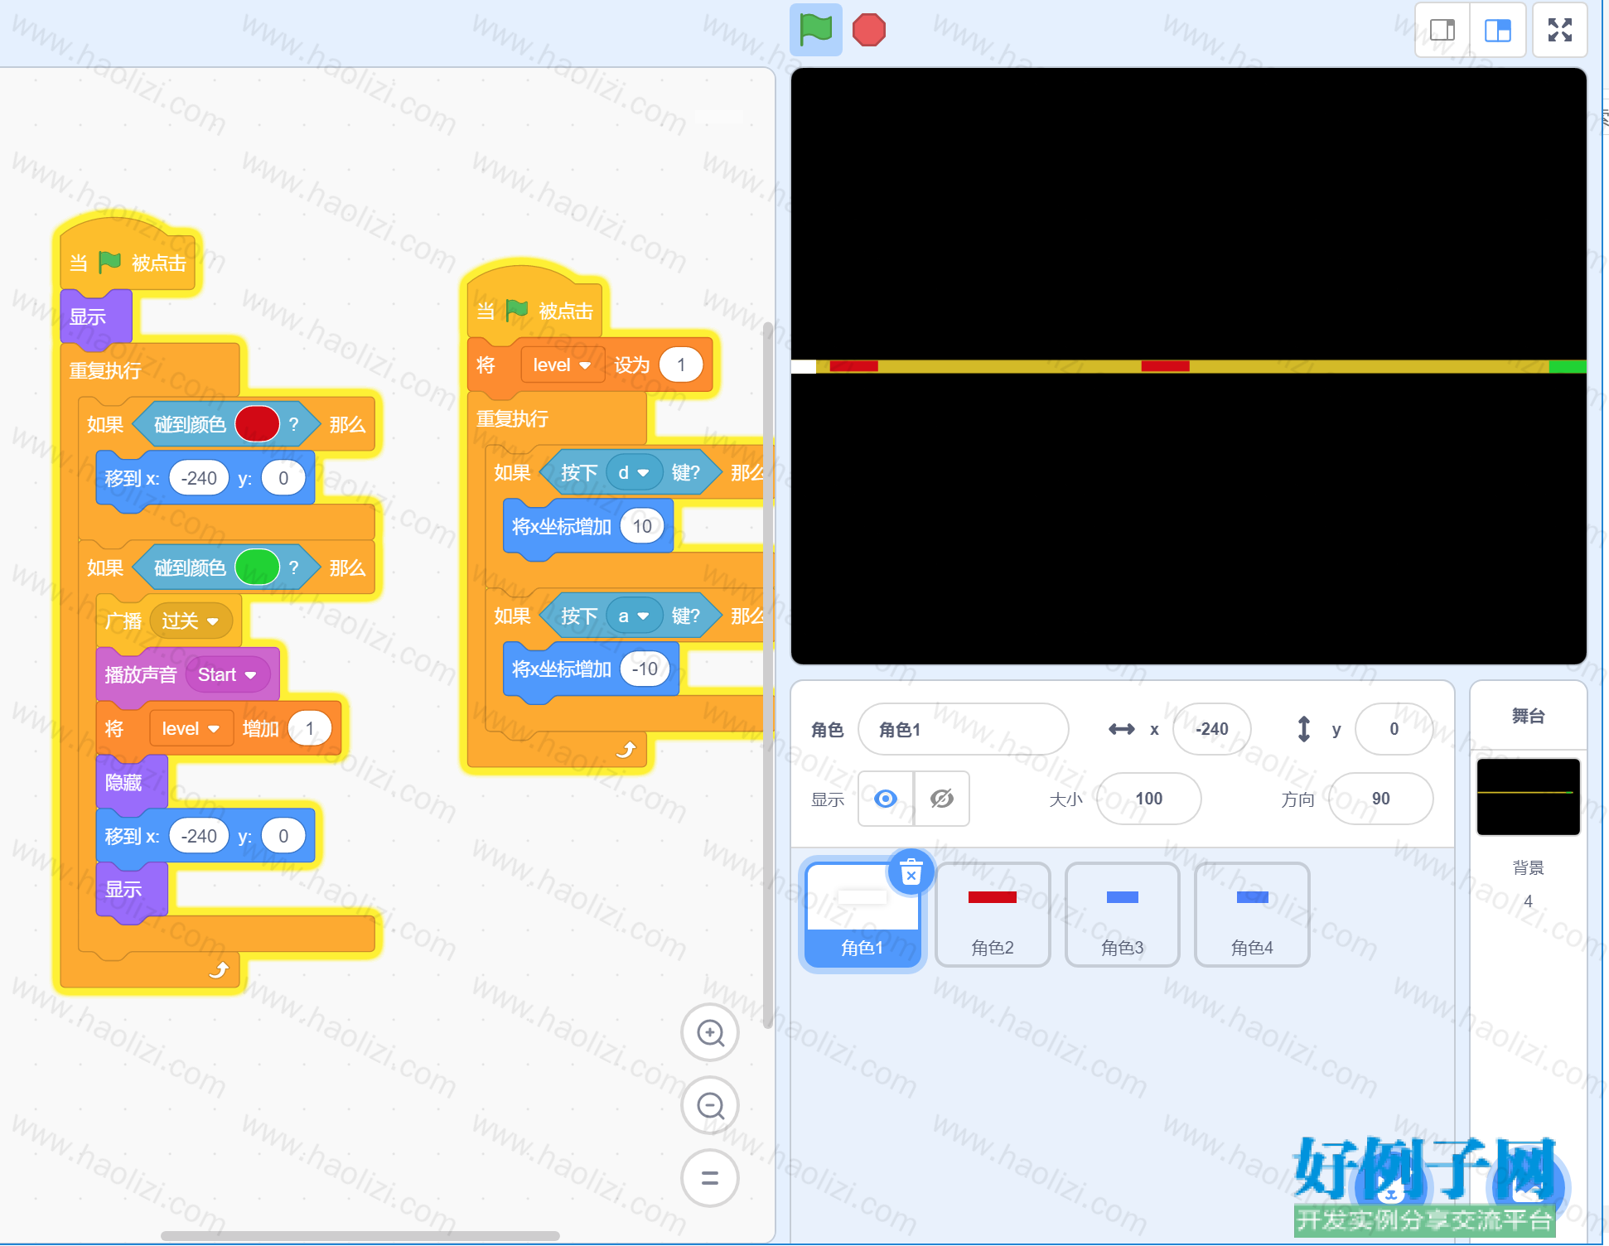Click the 背景 backdrops label
The height and width of the screenshot is (1246, 1609).
[1528, 867]
